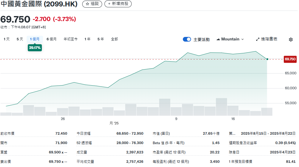Click the 52 週波幅 value 28.000 - 76.300
Image resolution: width=299 pixels, height=167 pixels.
pos(130,143)
